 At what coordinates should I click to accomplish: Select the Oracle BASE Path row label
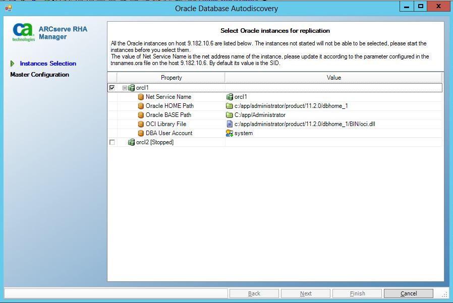tap(168, 115)
